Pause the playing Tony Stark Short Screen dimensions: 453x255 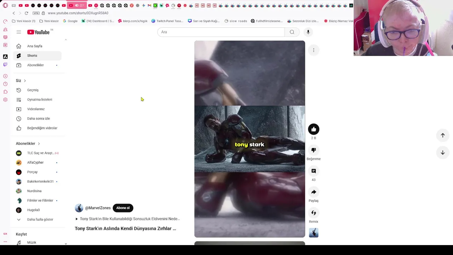(x=250, y=139)
